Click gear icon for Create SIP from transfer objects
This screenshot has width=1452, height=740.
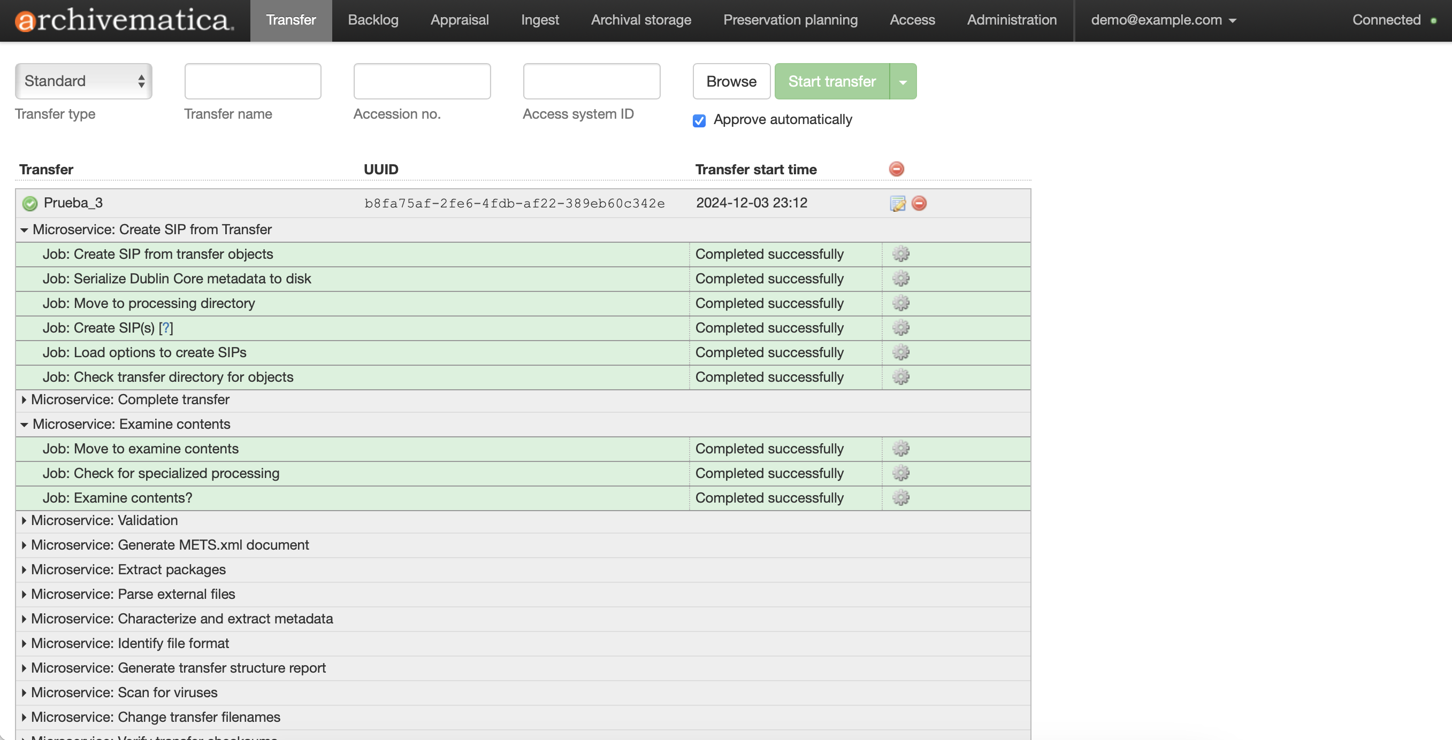901,254
